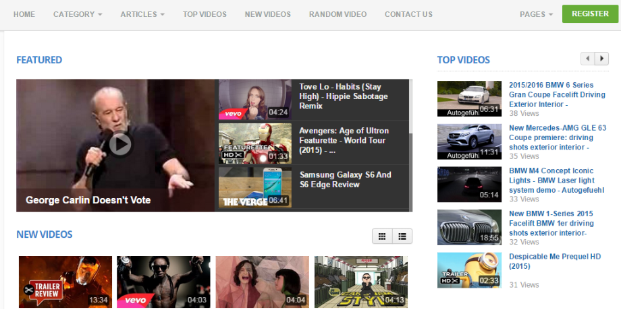
Task: Open BMW M4 Concept Iconic Lights link
Action: click(x=556, y=180)
